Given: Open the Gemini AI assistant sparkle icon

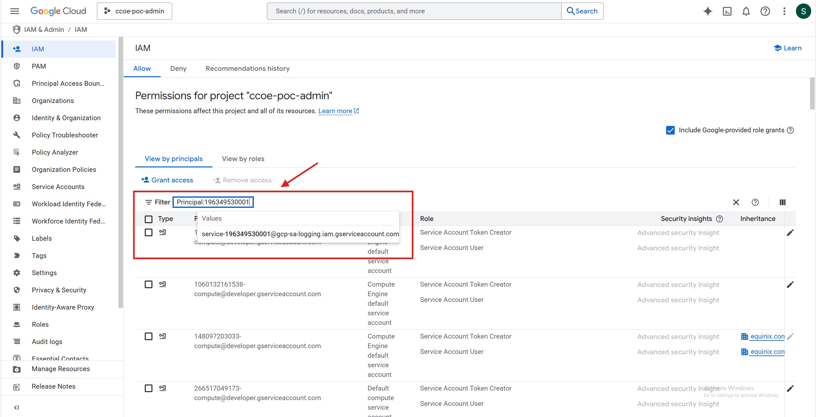Looking at the screenshot, I should pyautogui.click(x=708, y=11).
